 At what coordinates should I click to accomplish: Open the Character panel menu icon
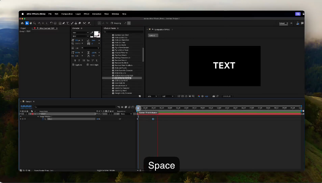(x=81, y=29)
